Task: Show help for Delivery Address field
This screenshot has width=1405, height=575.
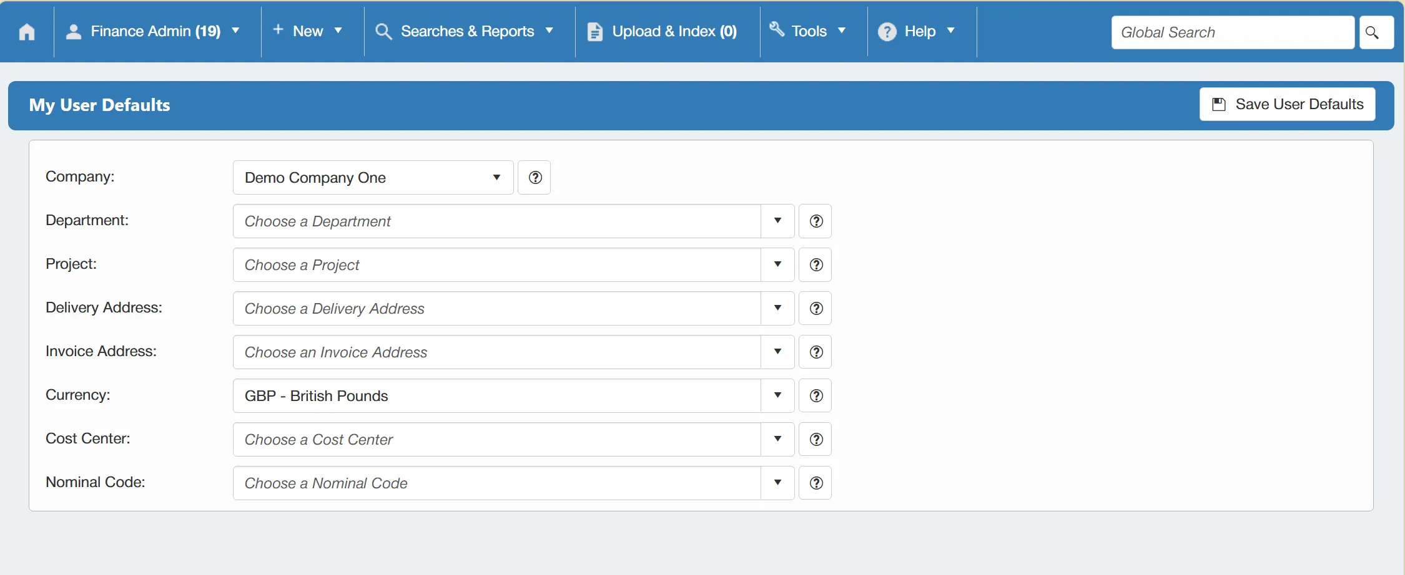Action: tap(816, 309)
